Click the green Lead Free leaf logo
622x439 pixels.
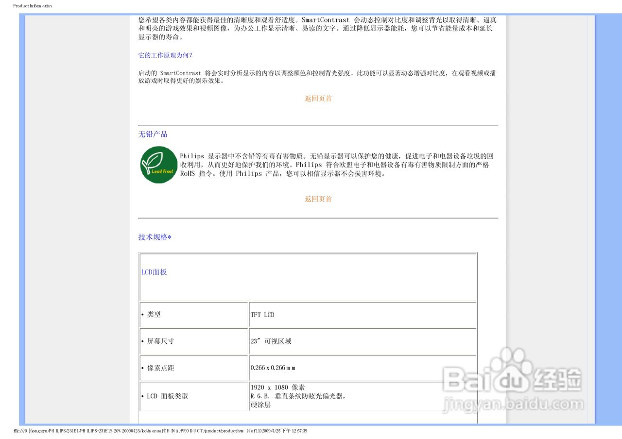pos(158,165)
